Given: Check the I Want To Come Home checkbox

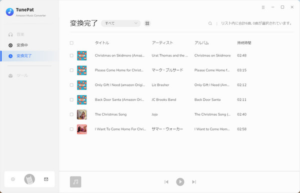Looking at the screenshot, I should 71,129.
